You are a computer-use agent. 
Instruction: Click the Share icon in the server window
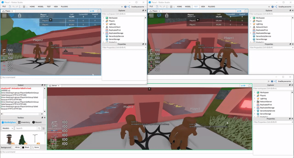pyautogui.click(x=275, y=81)
